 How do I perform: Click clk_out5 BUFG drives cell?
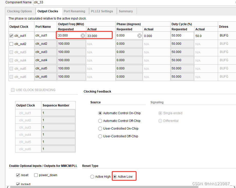pos(224,68)
